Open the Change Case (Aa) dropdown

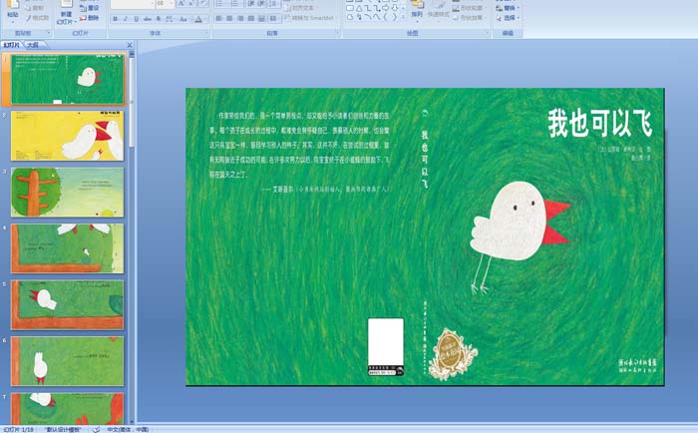click(x=182, y=19)
